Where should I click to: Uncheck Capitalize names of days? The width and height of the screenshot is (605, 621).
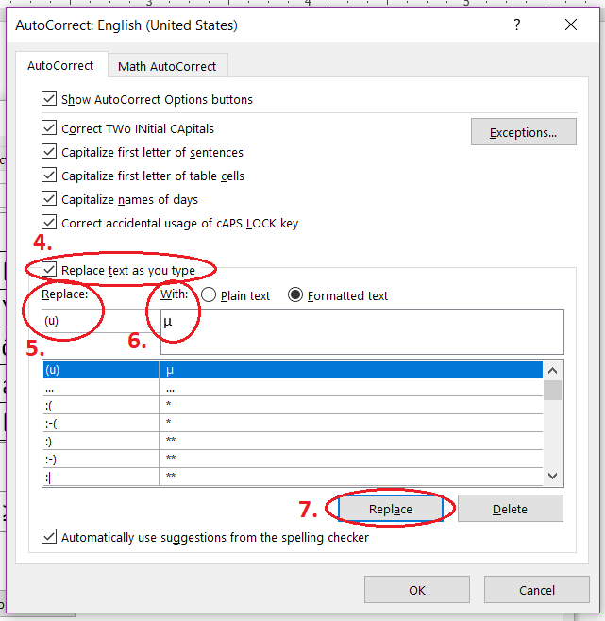pyautogui.click(x=49, y=199)
